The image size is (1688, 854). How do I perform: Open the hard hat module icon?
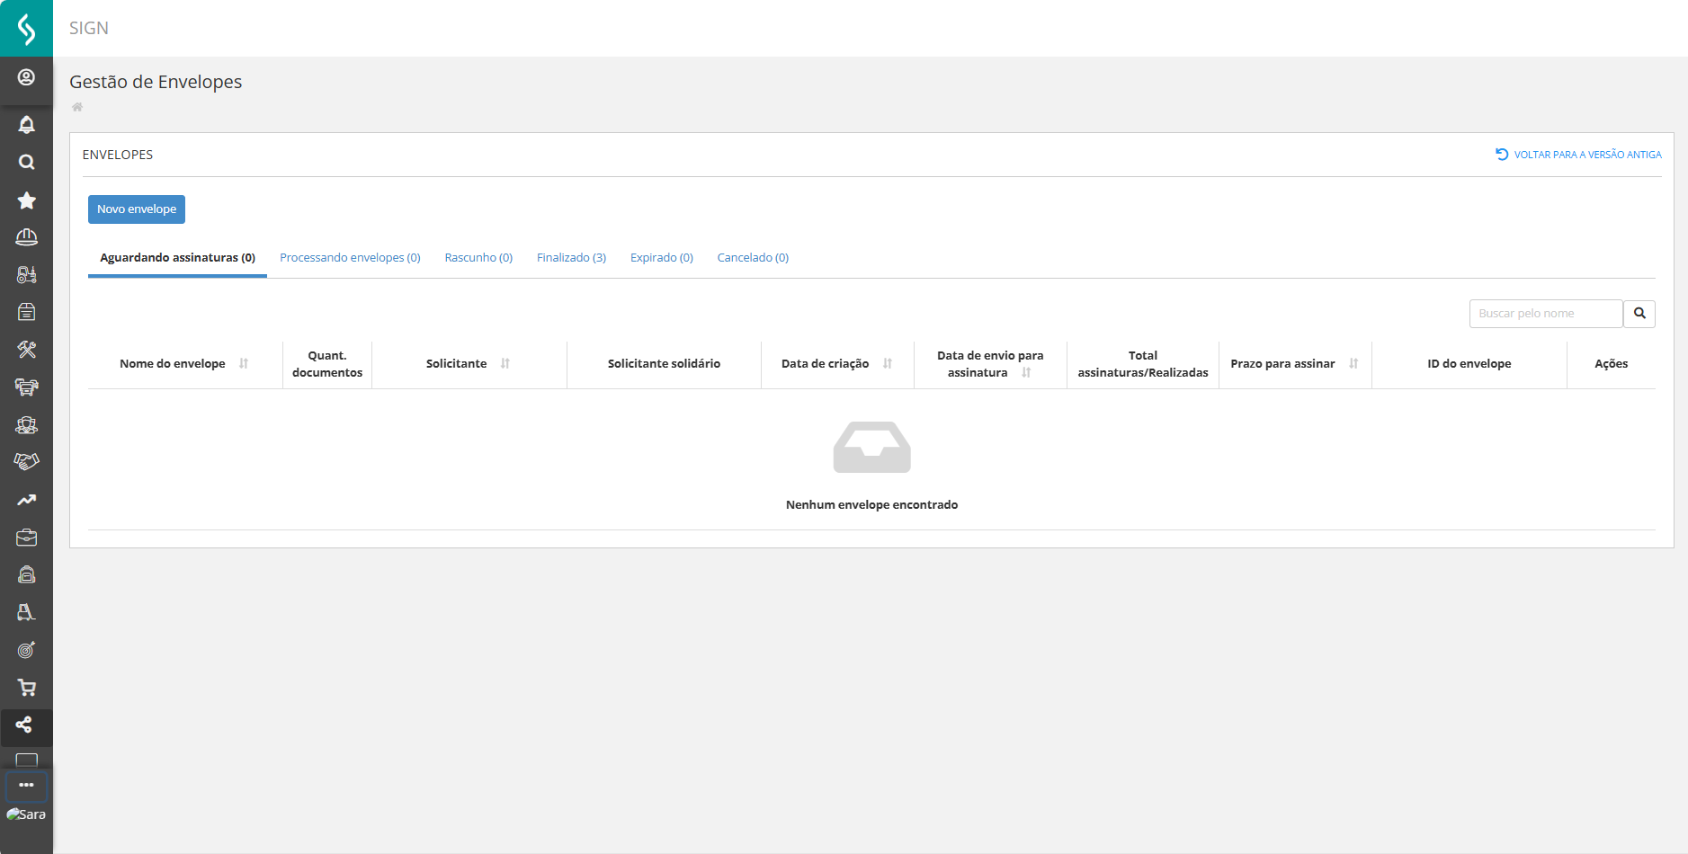(26, 237)
